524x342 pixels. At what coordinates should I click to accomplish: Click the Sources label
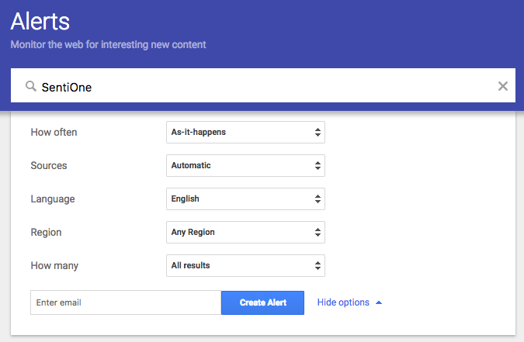[x=49, y=165]
